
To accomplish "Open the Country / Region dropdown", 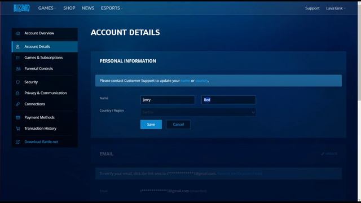I will [x=198, y=112].
